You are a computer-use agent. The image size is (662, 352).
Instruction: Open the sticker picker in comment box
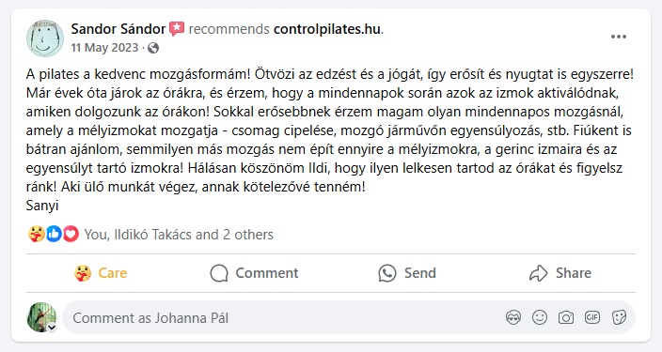619,317
